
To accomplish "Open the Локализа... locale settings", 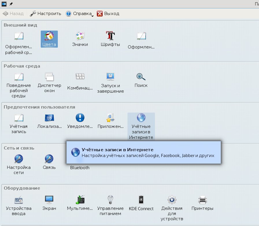I will click(x=49, y=121).
